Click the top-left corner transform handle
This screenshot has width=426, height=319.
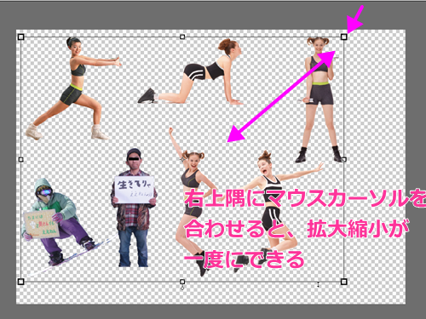pos(20,37)
